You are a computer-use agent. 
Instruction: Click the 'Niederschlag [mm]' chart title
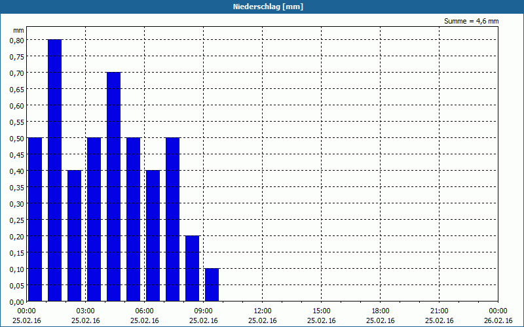[x=268, y=7]
